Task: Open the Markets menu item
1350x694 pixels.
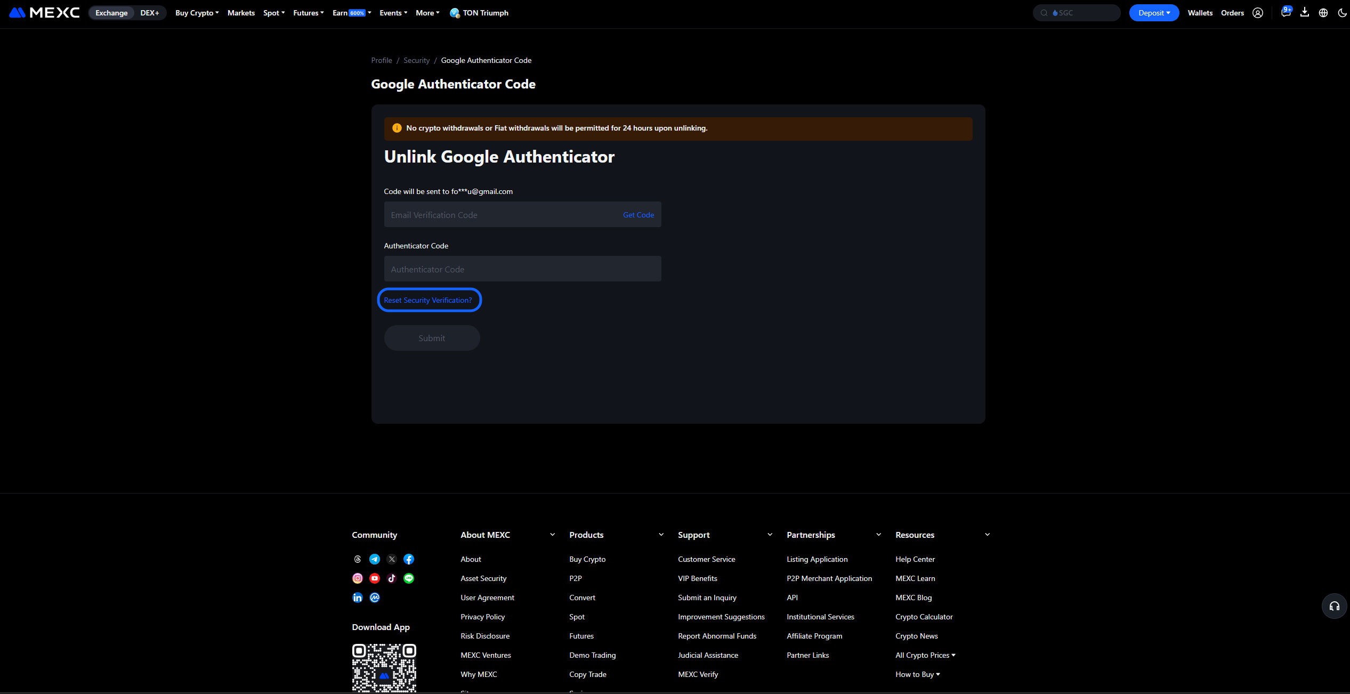Action: pos(241,13)
